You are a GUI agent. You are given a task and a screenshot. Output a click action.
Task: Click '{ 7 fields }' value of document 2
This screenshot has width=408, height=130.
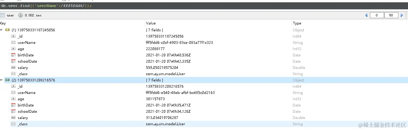point(154,80)
